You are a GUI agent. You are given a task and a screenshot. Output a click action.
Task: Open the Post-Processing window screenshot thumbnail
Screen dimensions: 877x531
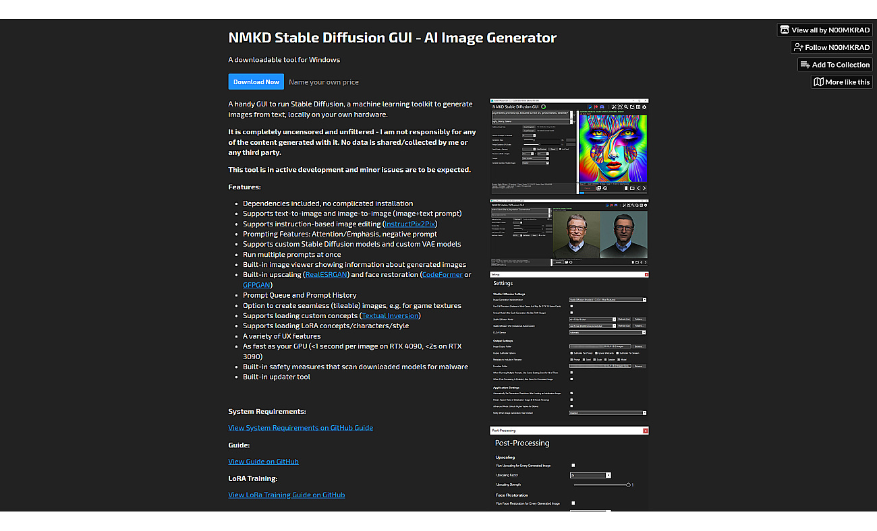[569, 468]
